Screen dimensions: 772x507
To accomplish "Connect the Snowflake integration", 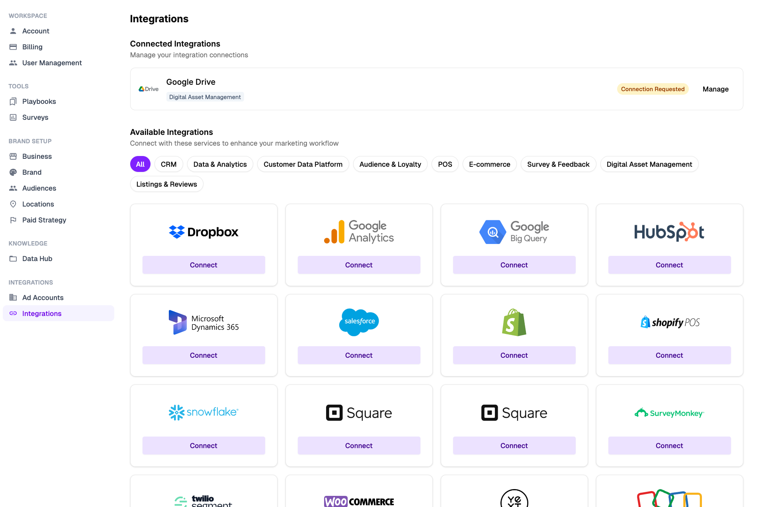I will pyautogui.click(x=203, y=446).
